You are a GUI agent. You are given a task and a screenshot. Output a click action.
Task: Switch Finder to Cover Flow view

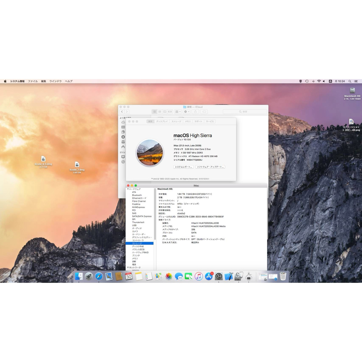[170, 112]
